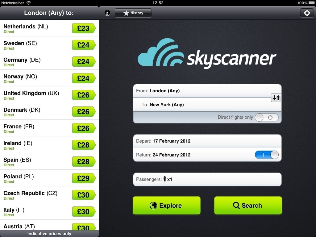Screen dimensions: 316x237
Task: Swap From and To destinations with arrows icon
Action: pos(276,98)
